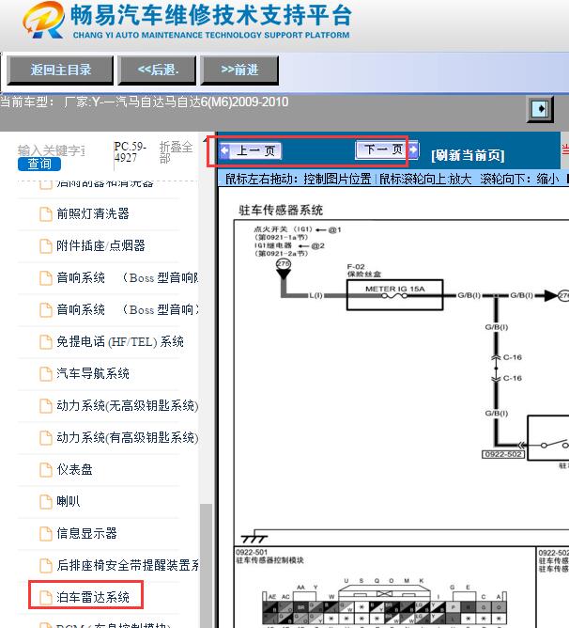Click the 驻车传感器系统 diagram title

point(281,211)
